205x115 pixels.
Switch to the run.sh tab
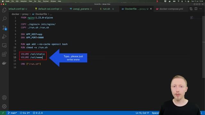point(107,9)
